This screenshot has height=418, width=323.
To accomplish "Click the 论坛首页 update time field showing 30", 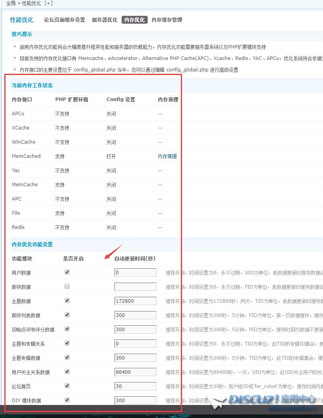I will tap(135, 386).
